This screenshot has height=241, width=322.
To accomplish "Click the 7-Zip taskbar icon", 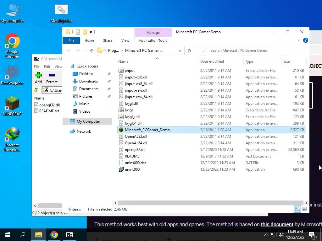I will pyautogui.click(x=69, y=235).
